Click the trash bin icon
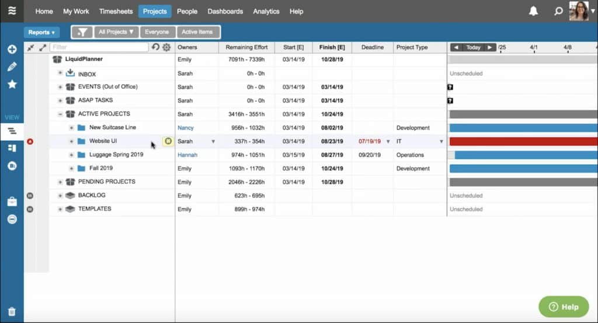Viewport: 598px width, 323px height. [x=12, y=311]
